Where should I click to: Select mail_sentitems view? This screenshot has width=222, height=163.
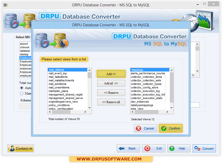68,84
